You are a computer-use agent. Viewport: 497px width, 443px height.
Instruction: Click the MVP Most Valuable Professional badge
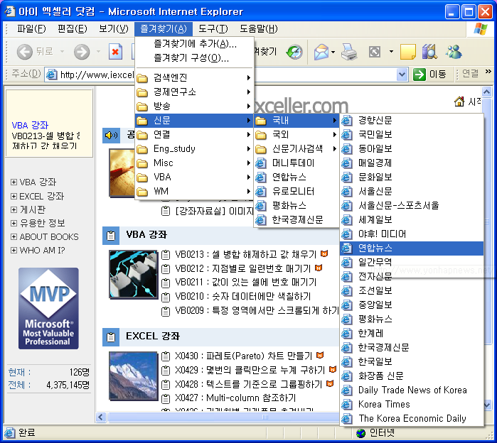[x=48, y=308]
